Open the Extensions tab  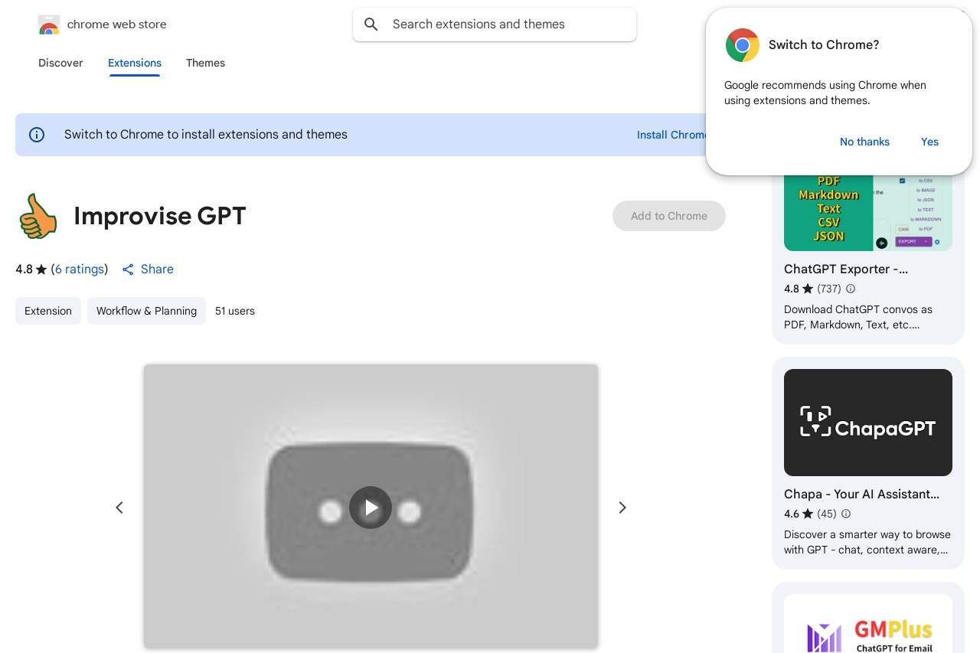point(135,63)
